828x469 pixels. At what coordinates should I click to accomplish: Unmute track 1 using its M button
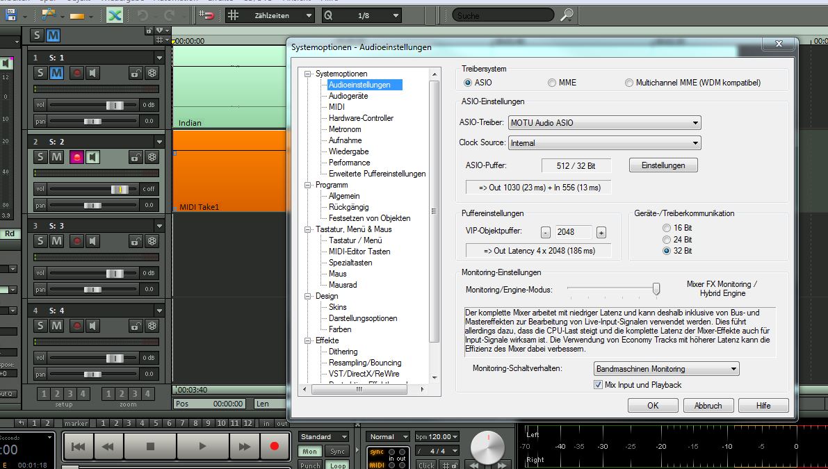pyautogui.click(x=57, y=73)
